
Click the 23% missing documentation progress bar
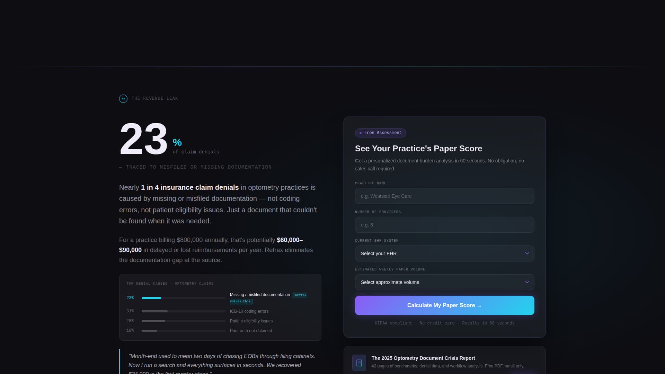coord(184,298)
